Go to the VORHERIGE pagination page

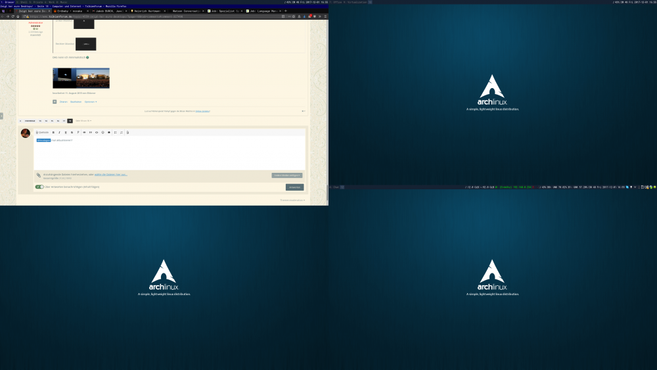[30, 121]
